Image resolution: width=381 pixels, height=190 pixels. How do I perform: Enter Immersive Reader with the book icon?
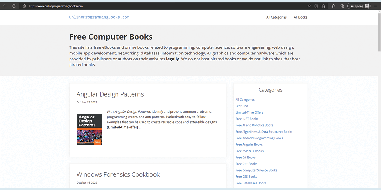pyautogui.click(x=316, y=6)
